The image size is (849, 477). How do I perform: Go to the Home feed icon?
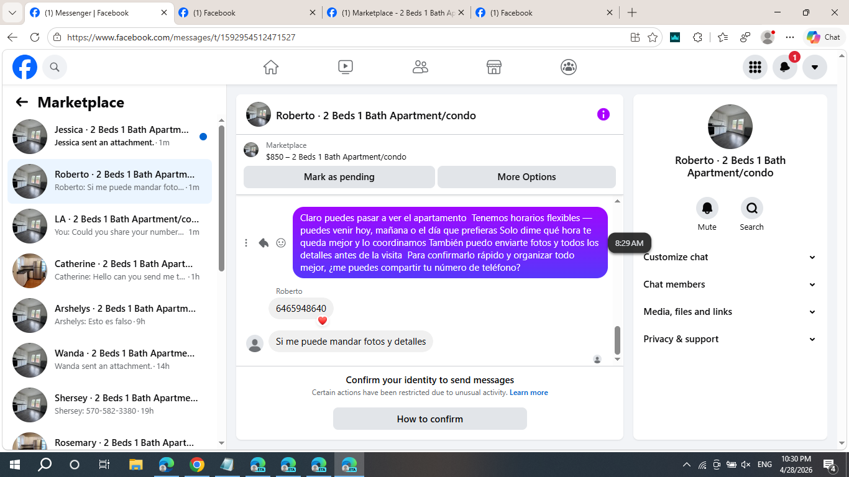[271, 67]
